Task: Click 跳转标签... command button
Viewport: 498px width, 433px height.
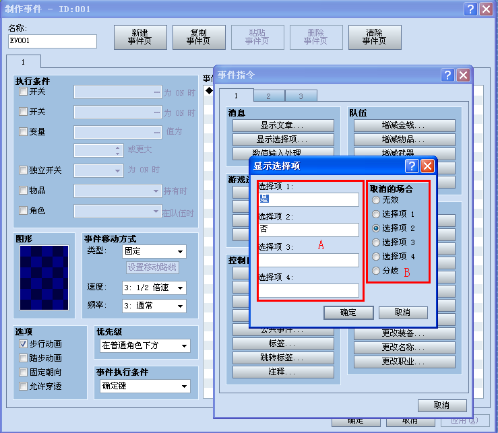Action: 283,358
